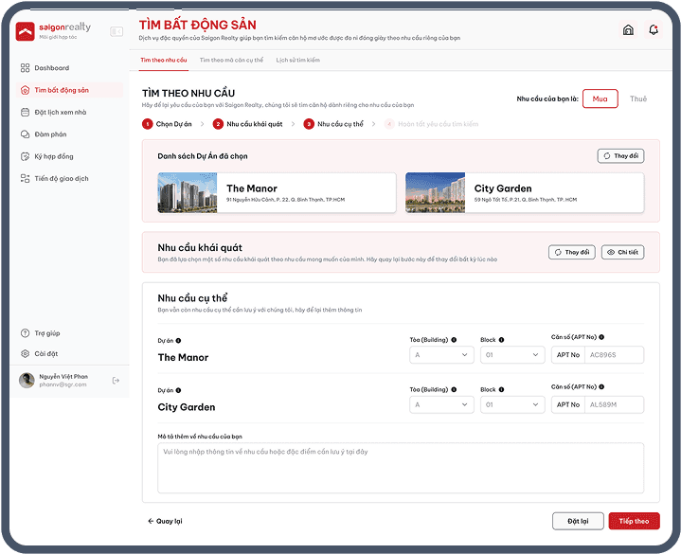Expand Block dropdown for City Garden
The width and height of the screenshot is (681, 554).
point(512,404)
